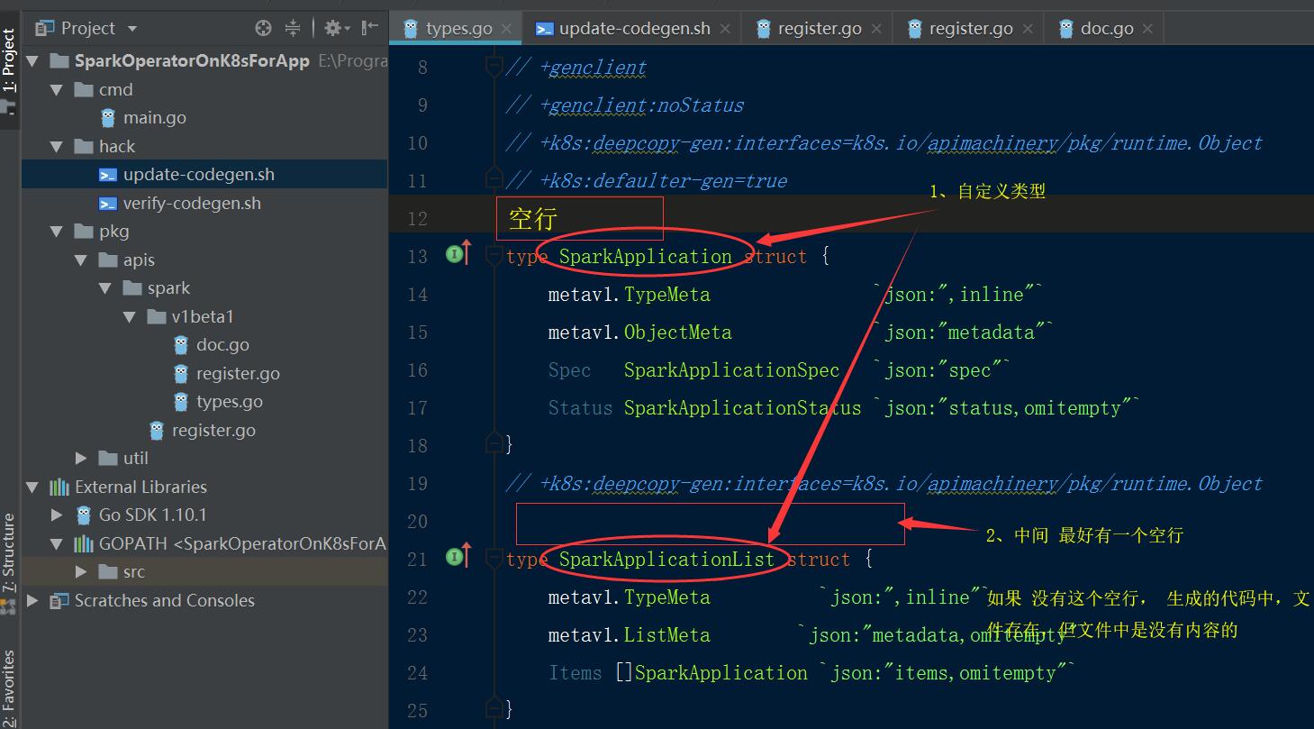1314x729 pixels.
Task: Expand Scratches and Consoles
Action: 33,601
